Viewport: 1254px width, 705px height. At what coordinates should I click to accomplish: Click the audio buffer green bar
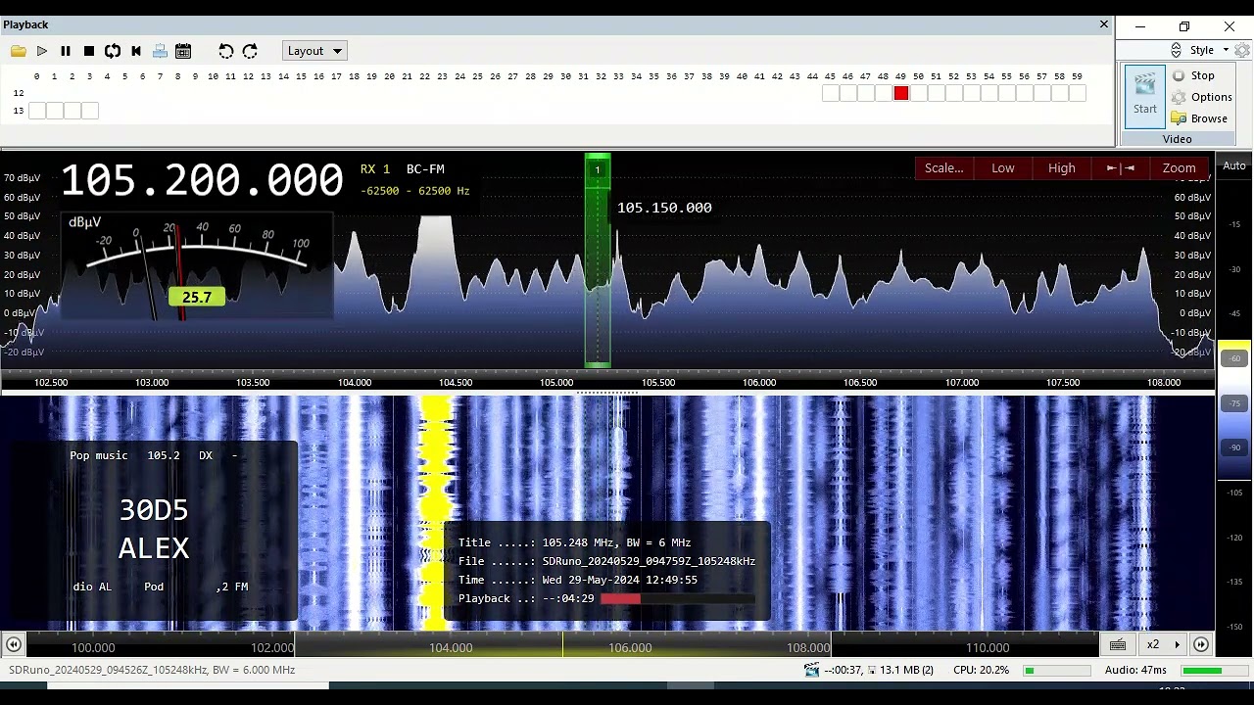coord(1201,671)
